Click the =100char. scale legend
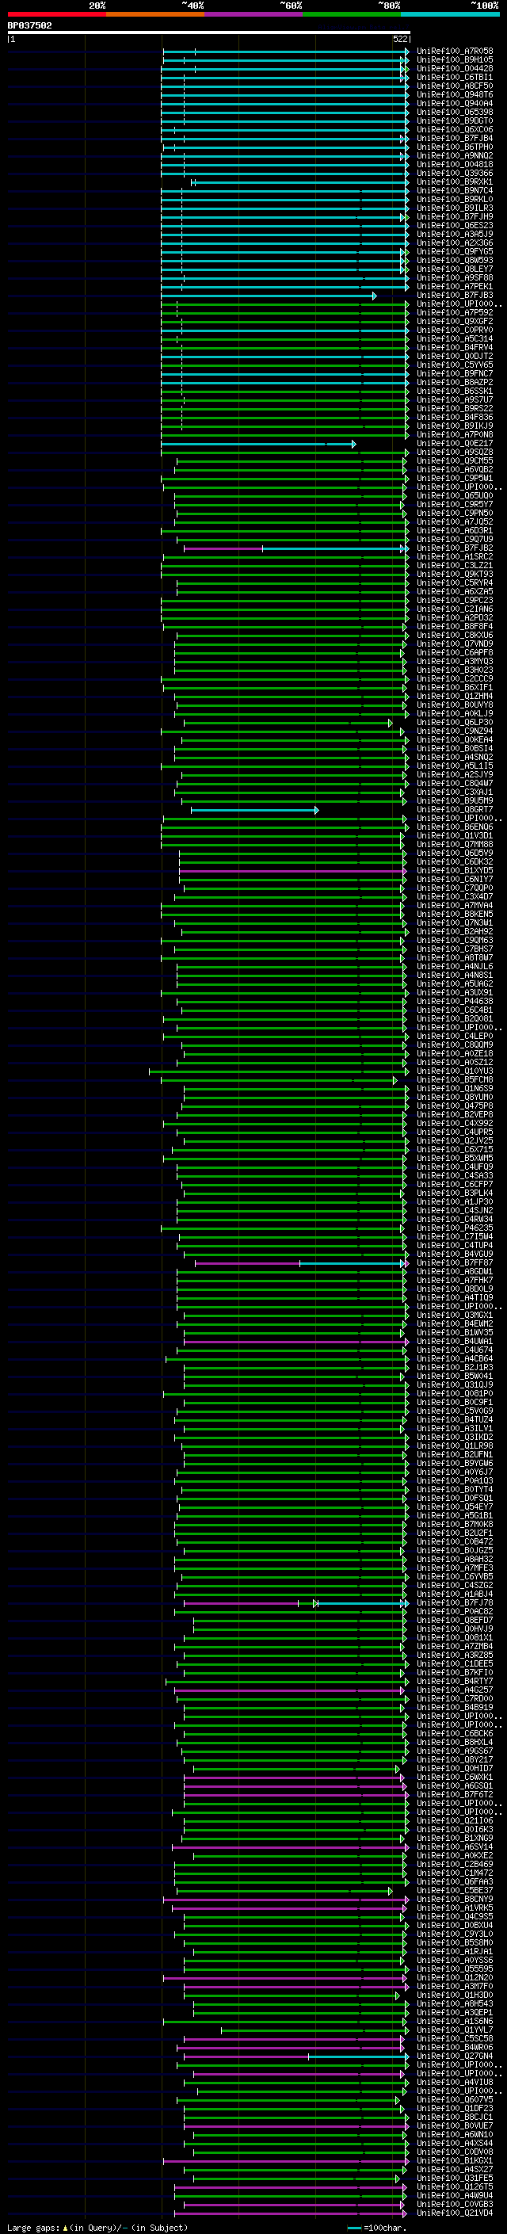Screen dimensions: 507x2234 pos(377,2227)
